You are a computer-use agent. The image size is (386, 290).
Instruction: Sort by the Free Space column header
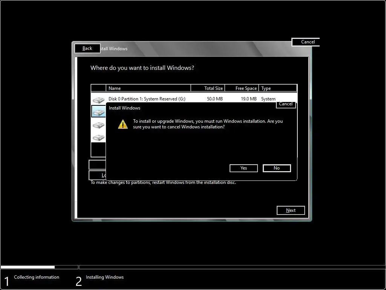242,88
